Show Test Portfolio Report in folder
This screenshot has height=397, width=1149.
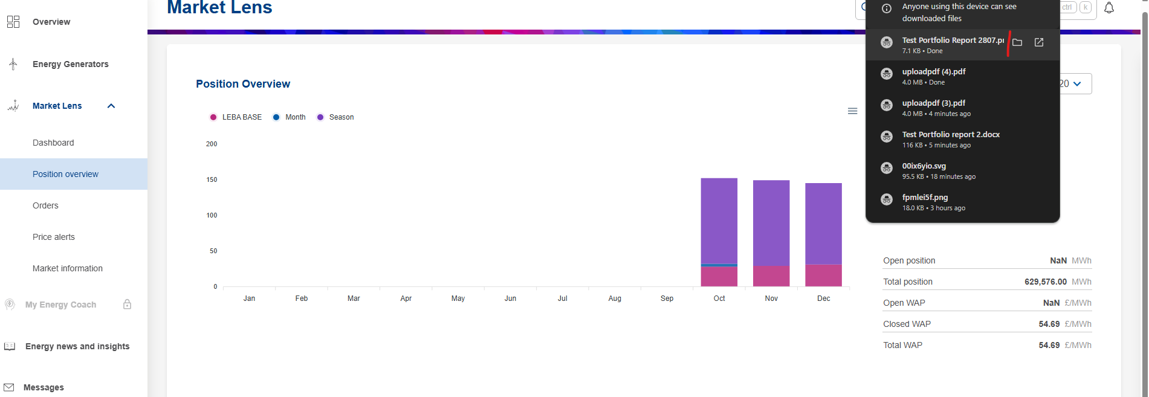[x=1017, y=42]
